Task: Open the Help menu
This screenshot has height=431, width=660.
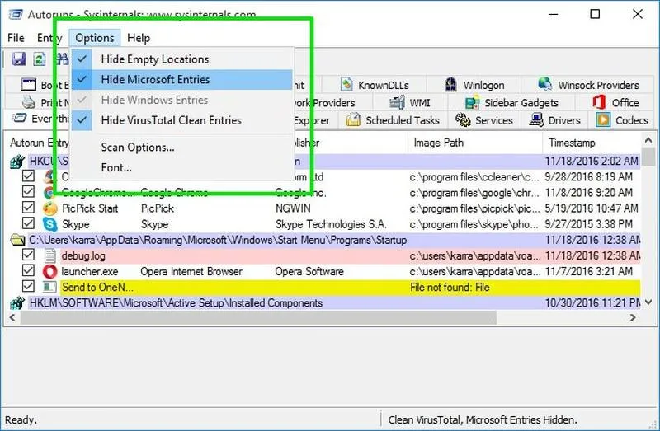Action: [139, 38]
